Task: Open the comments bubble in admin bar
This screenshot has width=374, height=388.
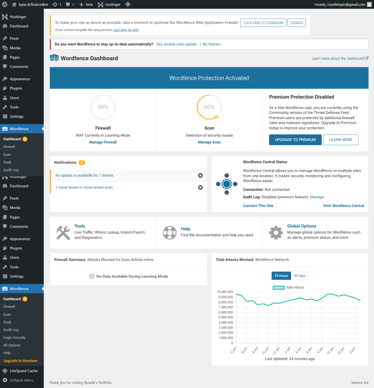Action: [x=70, y=5]
